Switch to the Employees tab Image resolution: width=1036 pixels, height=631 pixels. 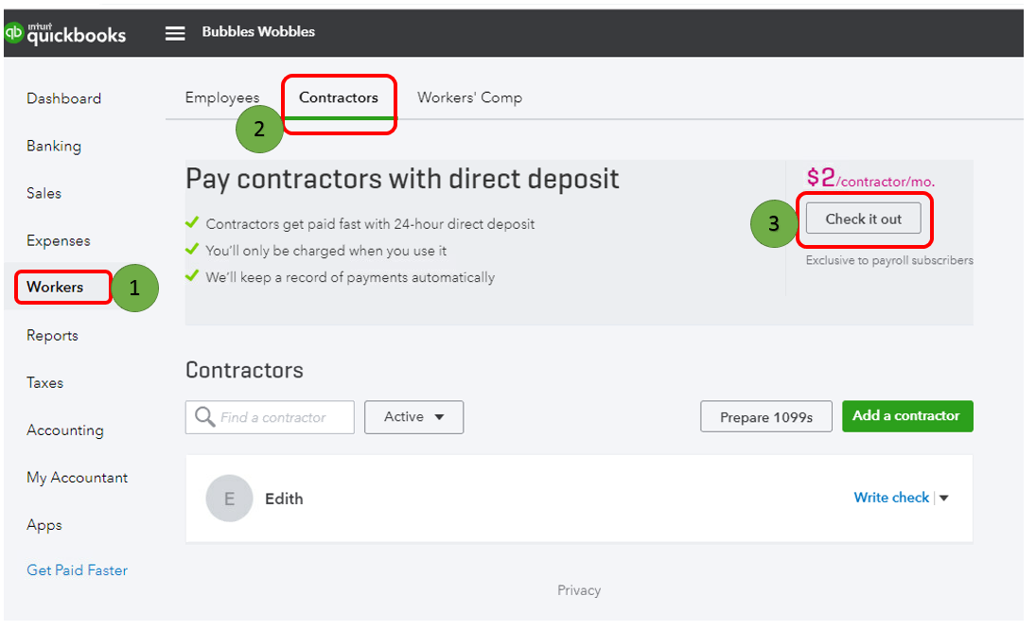[x=222, y=97]
